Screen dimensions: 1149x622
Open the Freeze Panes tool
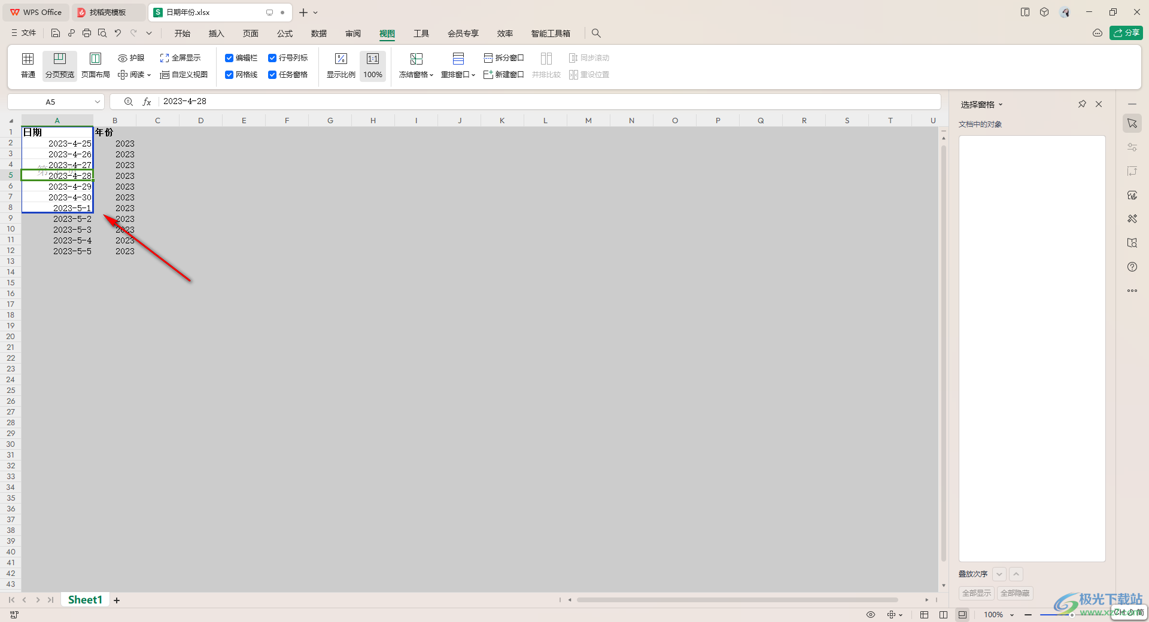[416, 65]
